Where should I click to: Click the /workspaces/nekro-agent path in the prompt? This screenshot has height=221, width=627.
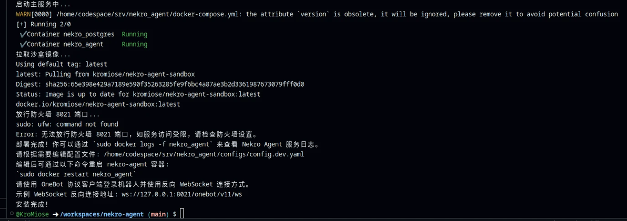[102, 214]
